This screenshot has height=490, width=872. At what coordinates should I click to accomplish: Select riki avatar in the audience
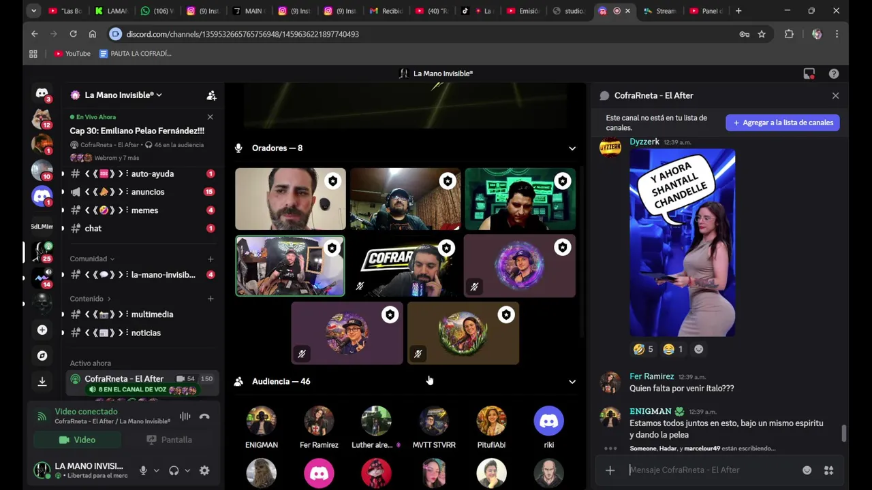(548, 421)
